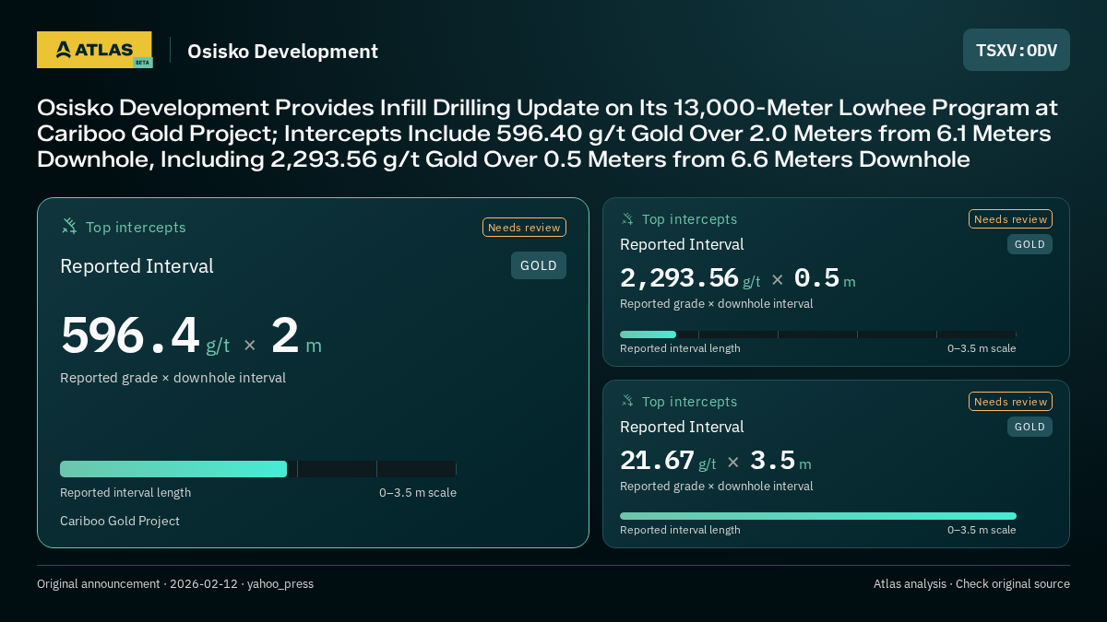
Task: Click the 2,293.56 grade value
Action: [679, 278]
